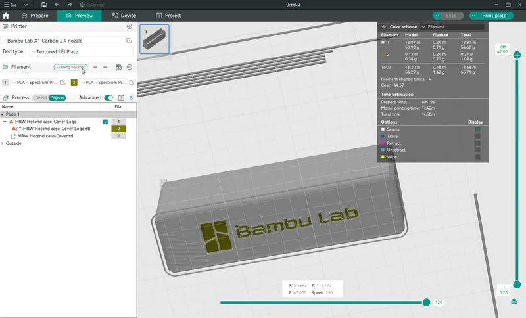Viewport: 526px width, 318px height.
Task: Enable Wipe display checkbox
Action: 478,157
